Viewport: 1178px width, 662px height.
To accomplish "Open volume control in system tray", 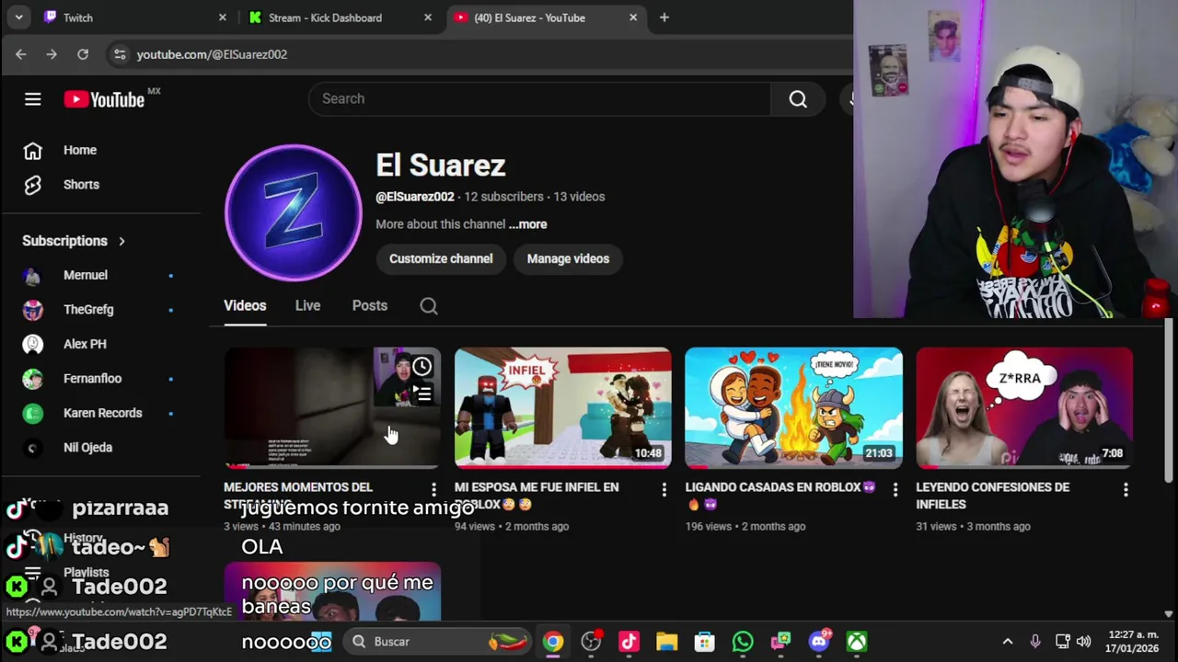I will [1084, 642].
